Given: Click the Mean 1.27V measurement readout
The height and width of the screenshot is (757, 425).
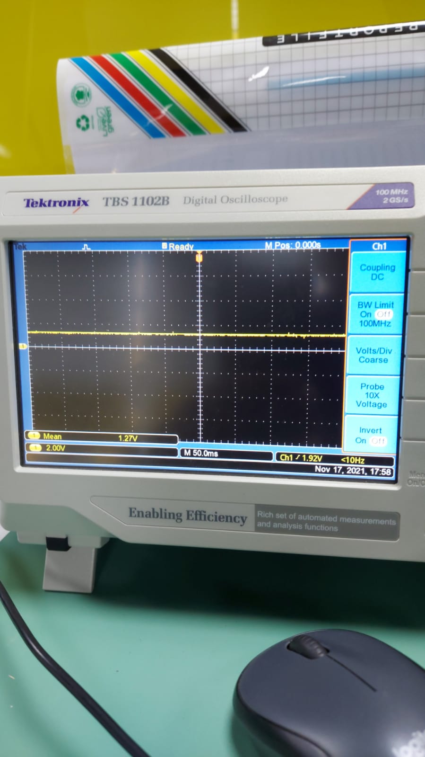Looking at the screenshot, I should point(101,437).
